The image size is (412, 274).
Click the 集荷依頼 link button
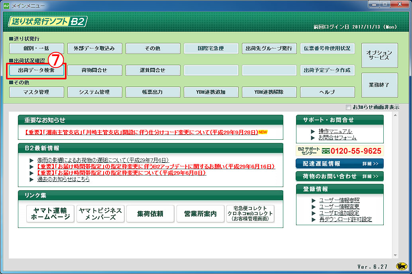tap(150, 214)
